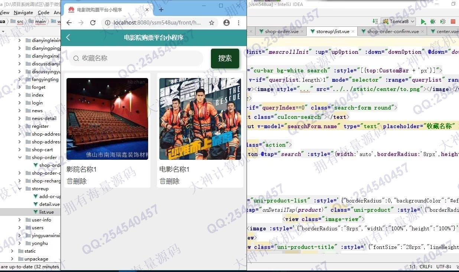Expand the register folder
Viewport: 459px width, 272px height.
point(20,126)
